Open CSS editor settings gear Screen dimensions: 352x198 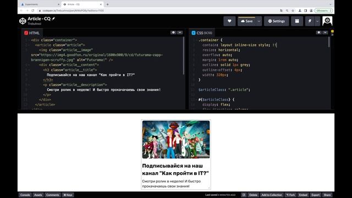[x=319, y=32]
